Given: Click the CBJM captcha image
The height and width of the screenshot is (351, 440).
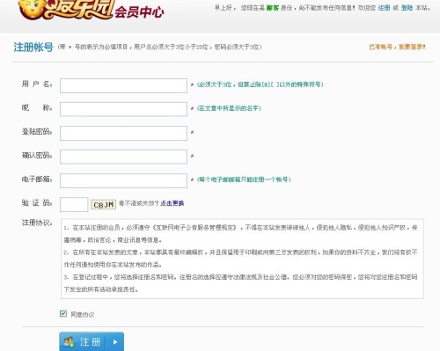Looking at the screenshot, I should click(x=103, y=204).
